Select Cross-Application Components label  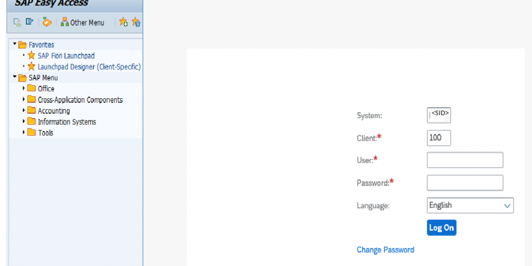[81, 100]
